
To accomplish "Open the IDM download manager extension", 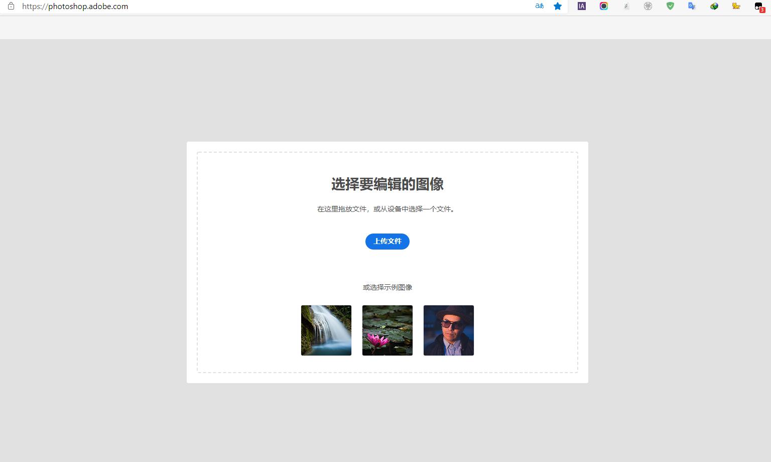I will (714, 6).
